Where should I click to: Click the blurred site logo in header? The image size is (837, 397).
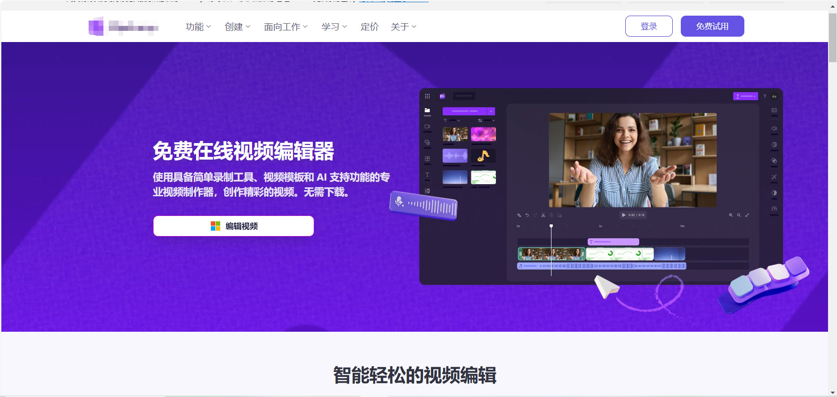[124, 26]
